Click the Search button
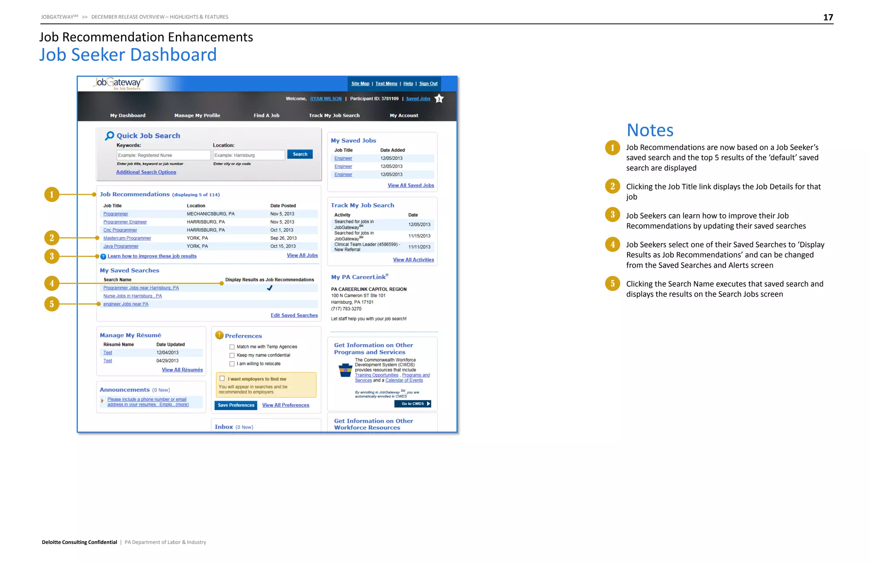870x563 pixels. click(x=300, y=154)
